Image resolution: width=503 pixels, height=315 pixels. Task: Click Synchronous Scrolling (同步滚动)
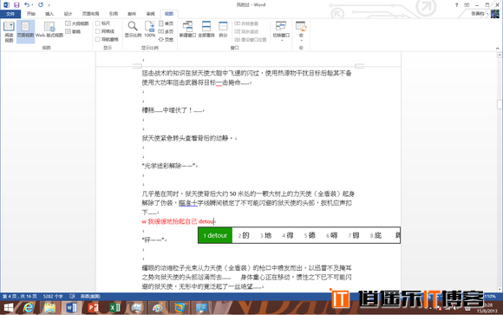pos(246,31)
